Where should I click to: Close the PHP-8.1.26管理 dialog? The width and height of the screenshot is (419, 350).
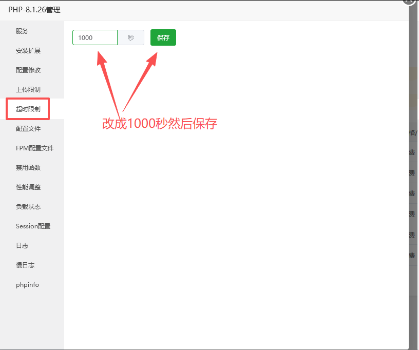(x=408, y=2)
